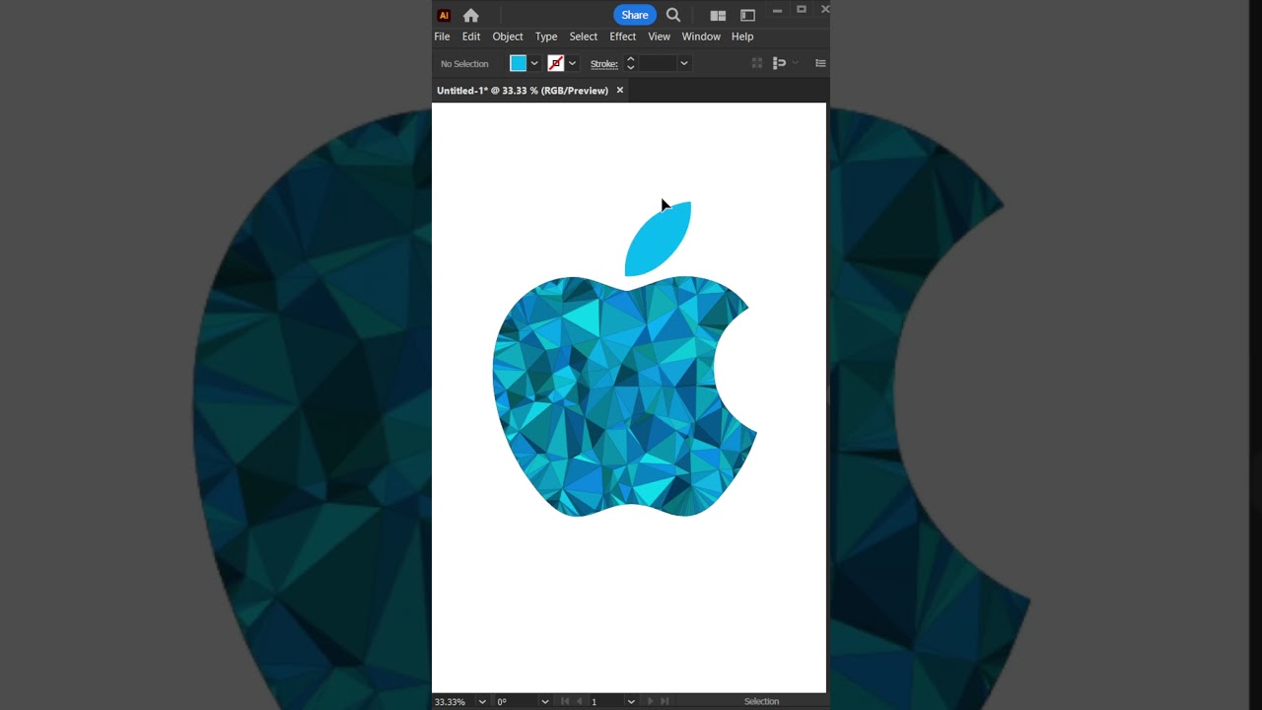
Task: Open the Help menu
Action: click(x=742, y=36)
